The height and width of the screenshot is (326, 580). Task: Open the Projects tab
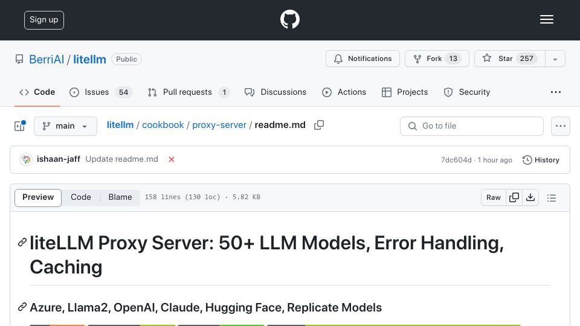[405, 92]
